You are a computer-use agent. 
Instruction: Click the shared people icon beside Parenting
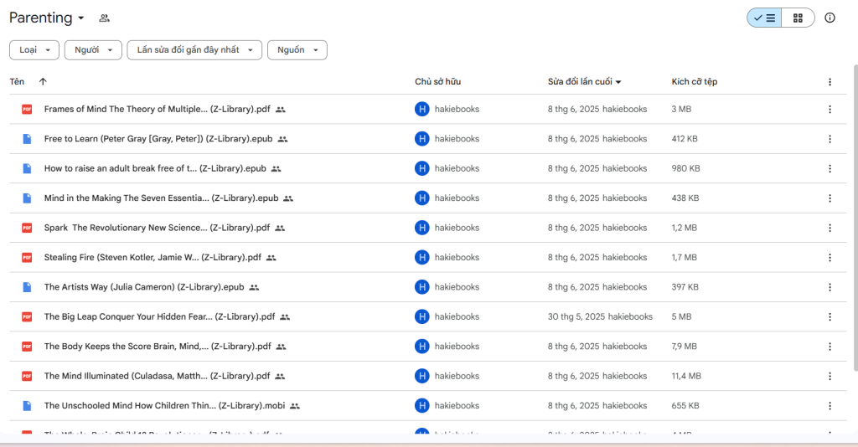coord(104,18)
